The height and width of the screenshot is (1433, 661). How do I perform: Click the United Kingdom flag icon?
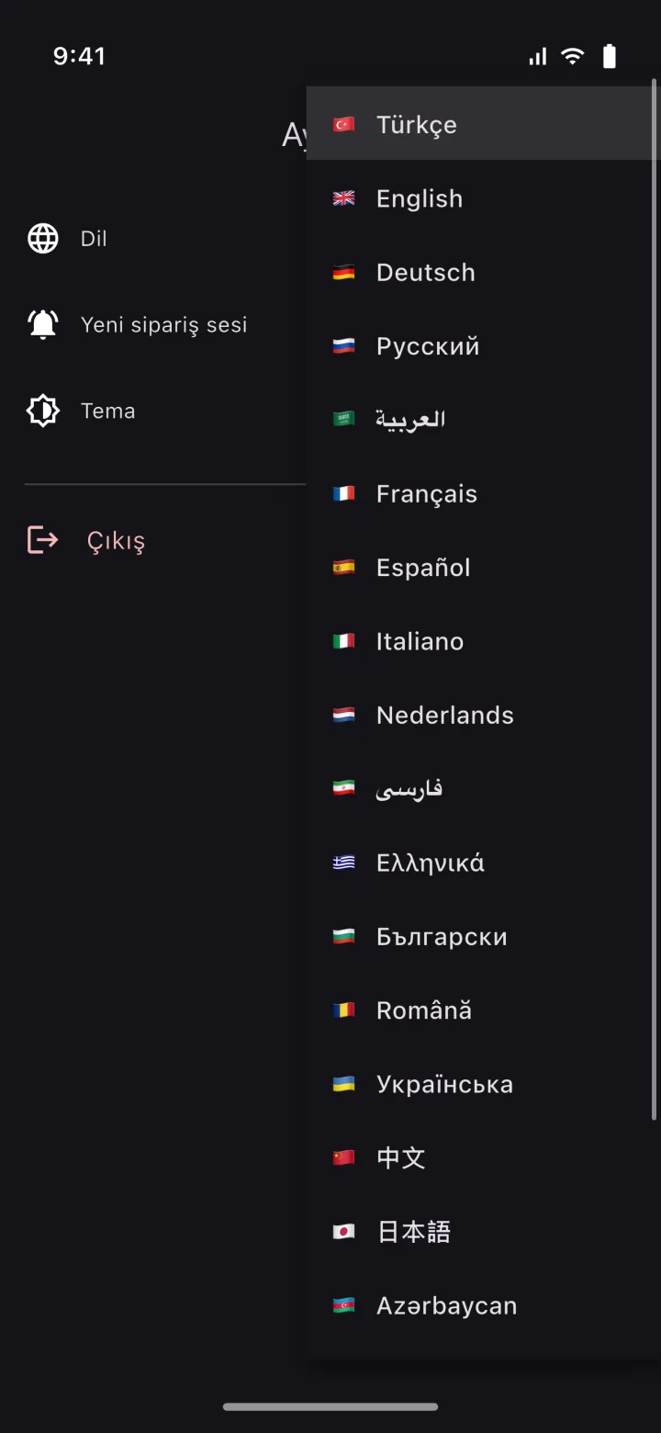pos(343,198)
